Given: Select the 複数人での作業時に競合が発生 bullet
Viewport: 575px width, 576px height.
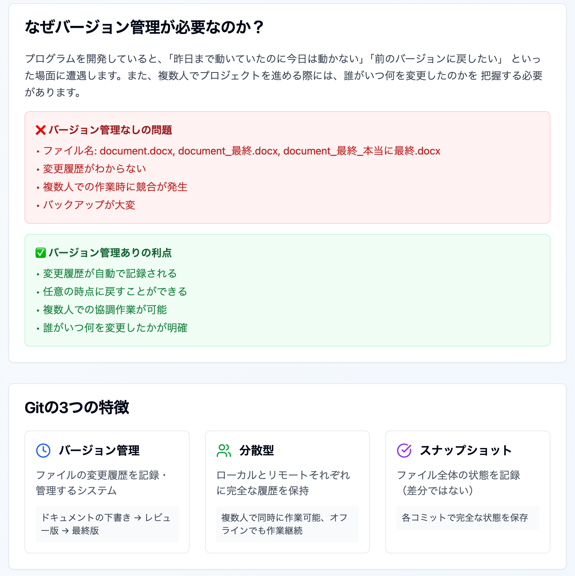Looking at the screenshot, I should coord(115,187).
